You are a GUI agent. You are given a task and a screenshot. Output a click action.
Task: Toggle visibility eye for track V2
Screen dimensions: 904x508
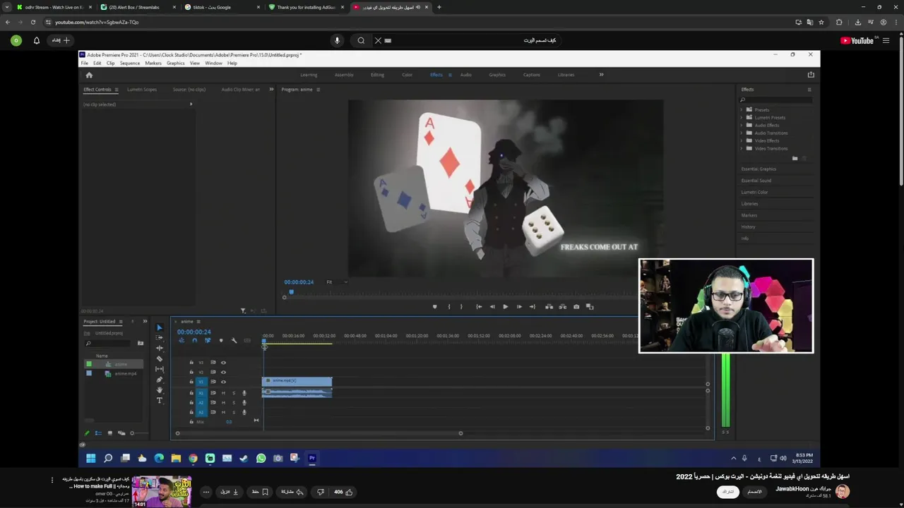[223, 372]
